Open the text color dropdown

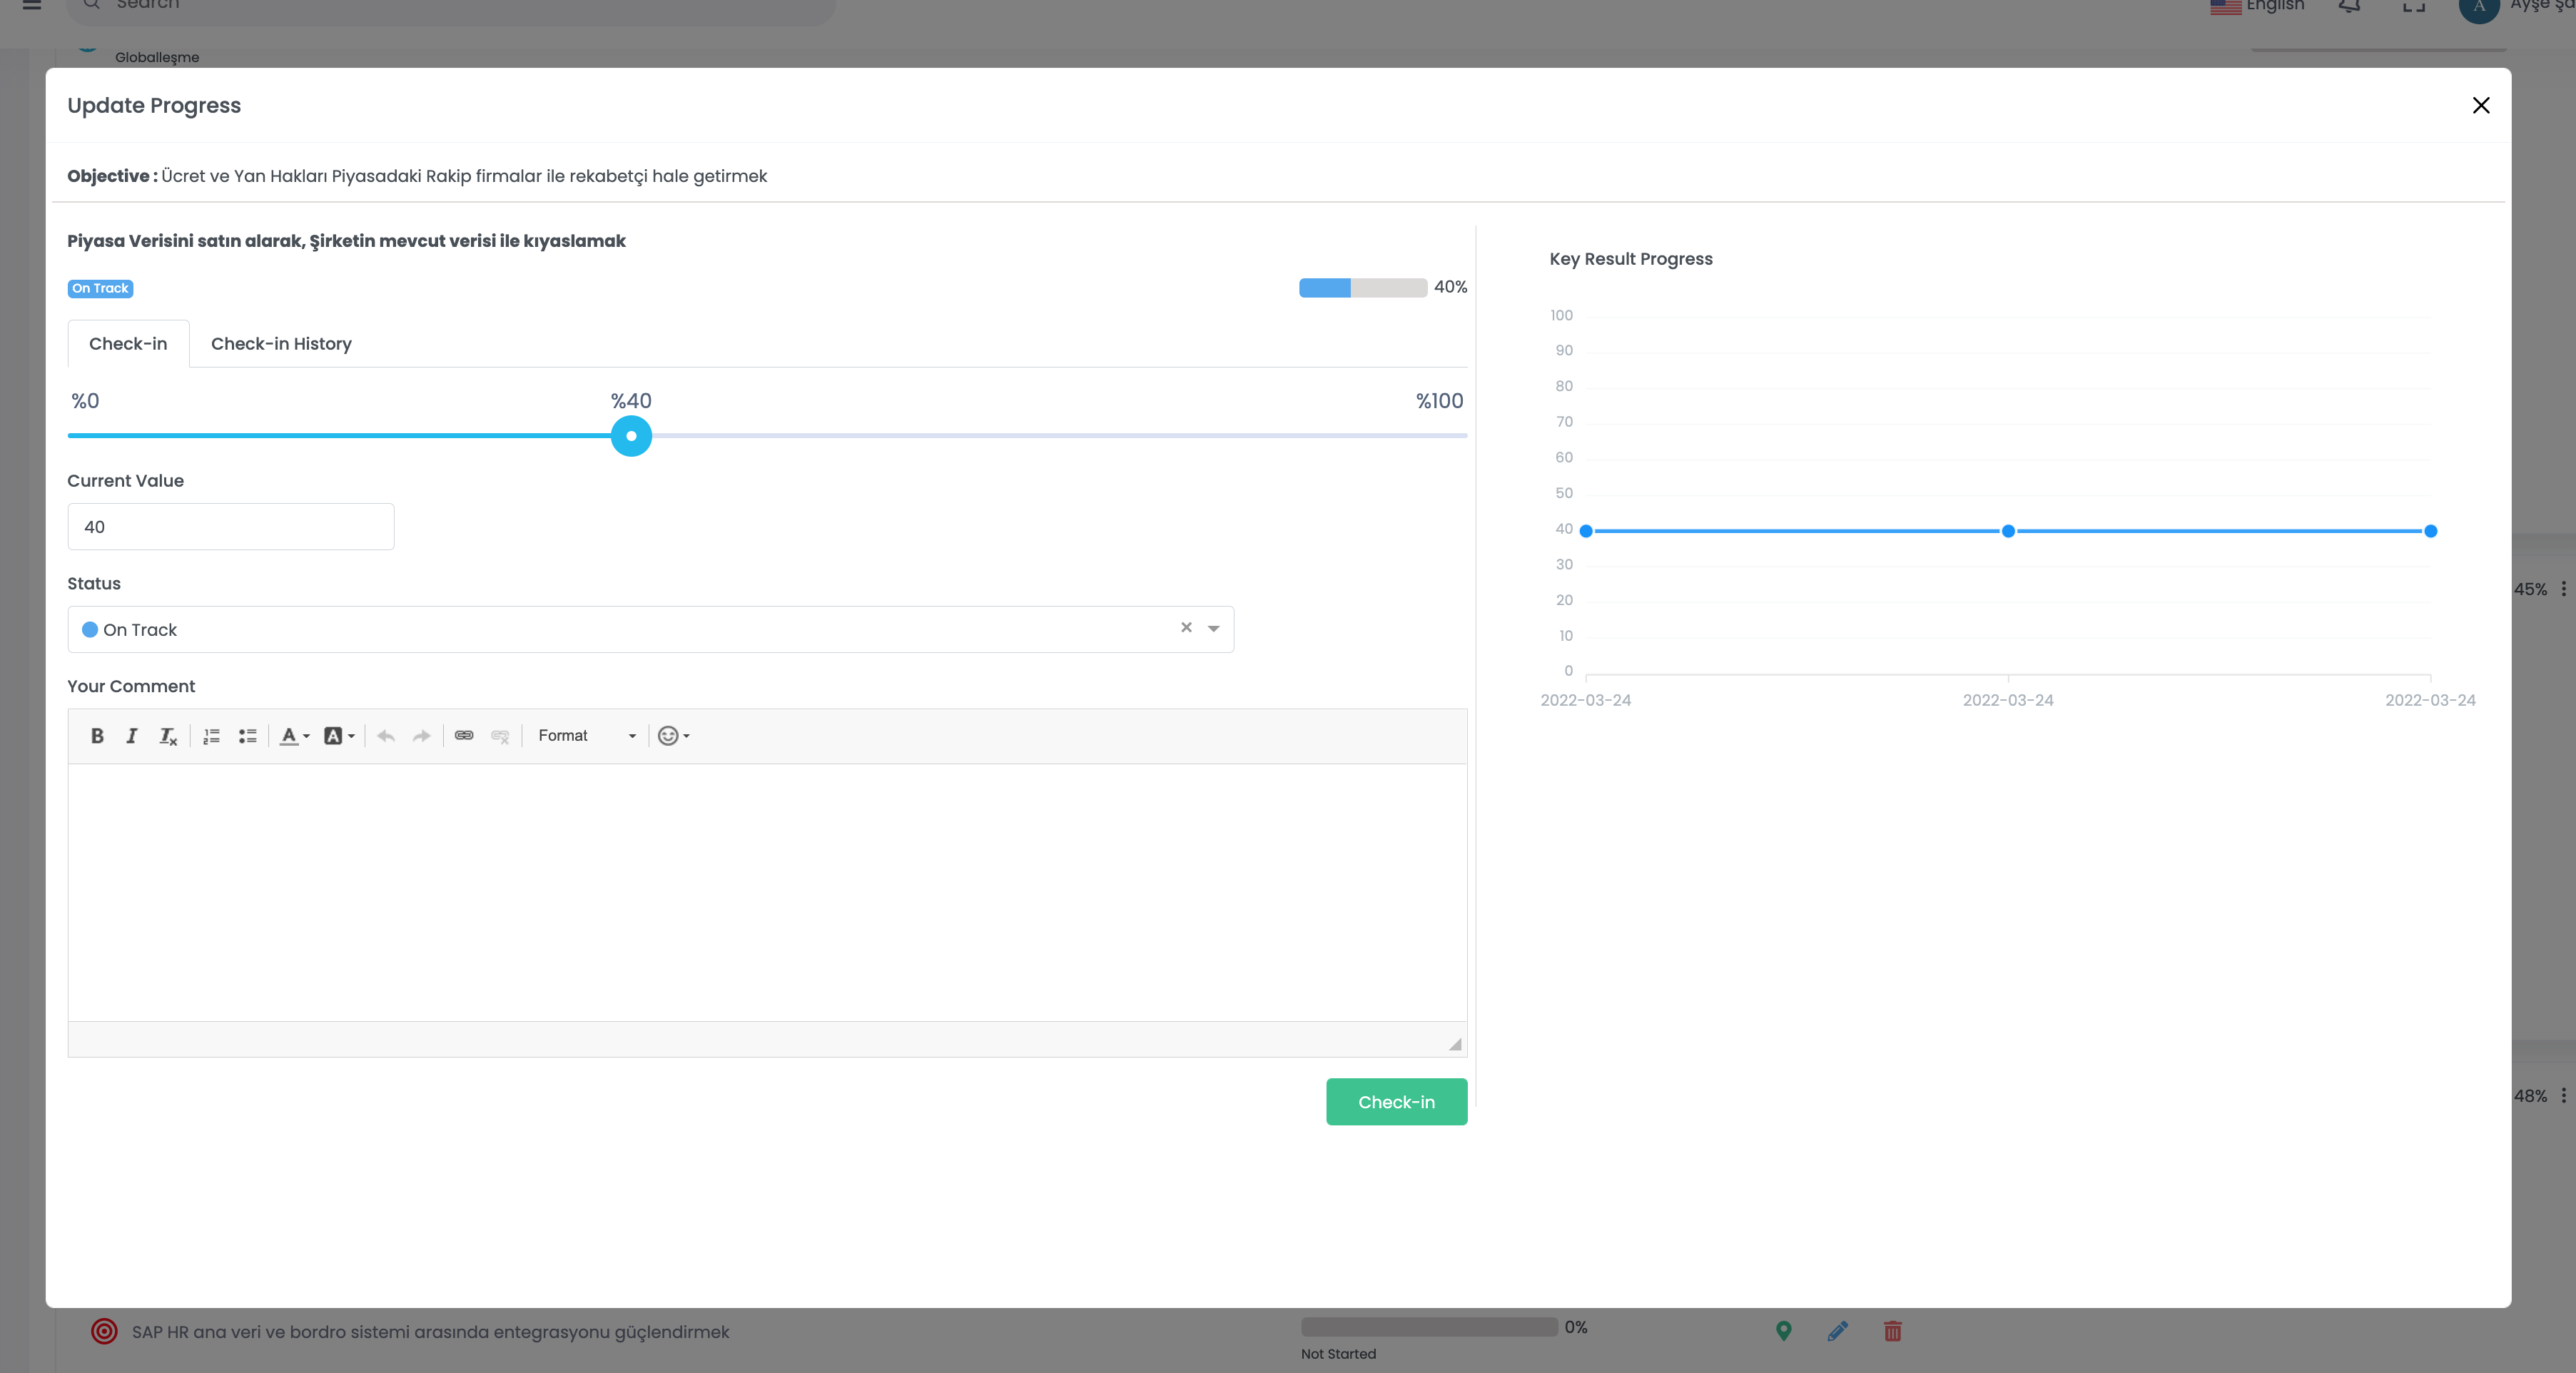click(x=294, y=736)
